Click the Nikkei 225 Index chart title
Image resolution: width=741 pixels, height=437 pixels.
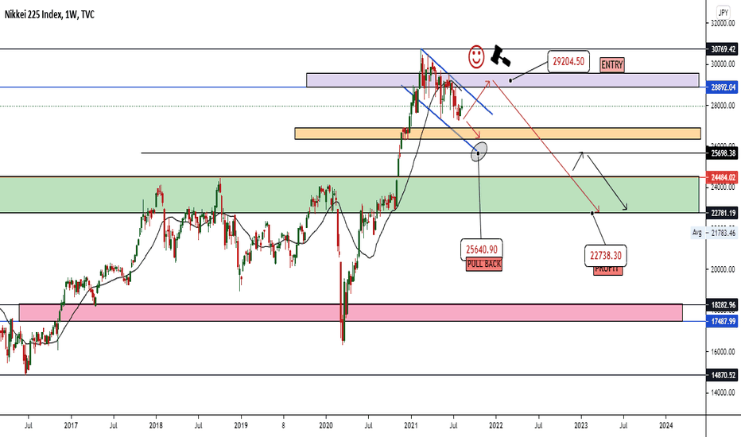pyautogui.click(x=49, y=14)
